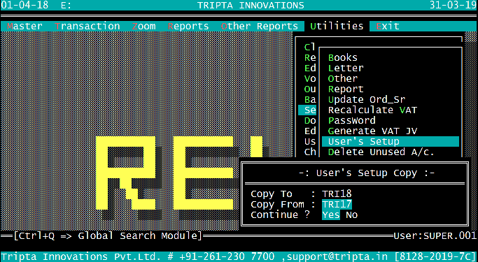Open the Reports menu
This screenshot has width=478, height=262.
point(188,26)
